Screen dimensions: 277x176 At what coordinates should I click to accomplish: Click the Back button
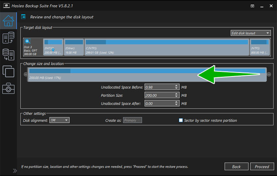tap(236, 166)
